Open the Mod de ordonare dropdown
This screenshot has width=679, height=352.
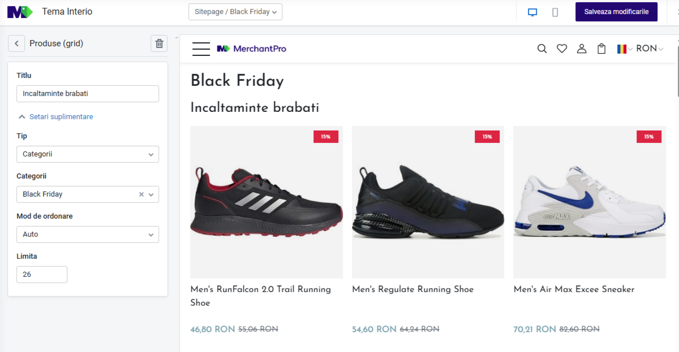tap(88, 234)
